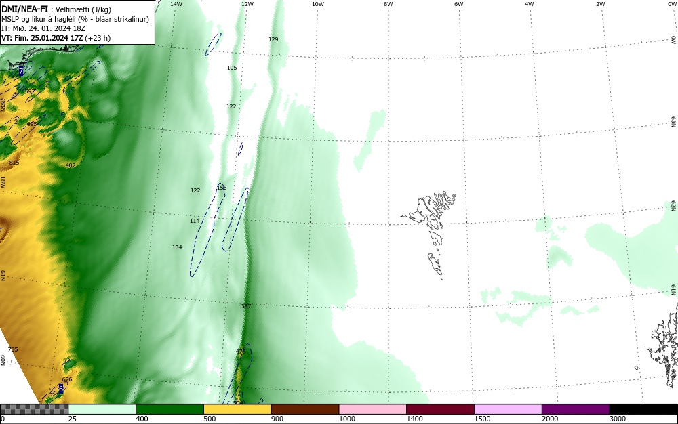
Task: Click the 14W longitude label
Action: pos(176,4)
